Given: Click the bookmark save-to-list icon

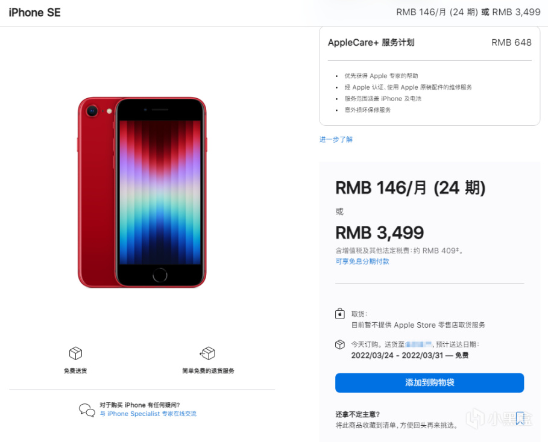Looking at the screenshot, I should tap(520, 419).
